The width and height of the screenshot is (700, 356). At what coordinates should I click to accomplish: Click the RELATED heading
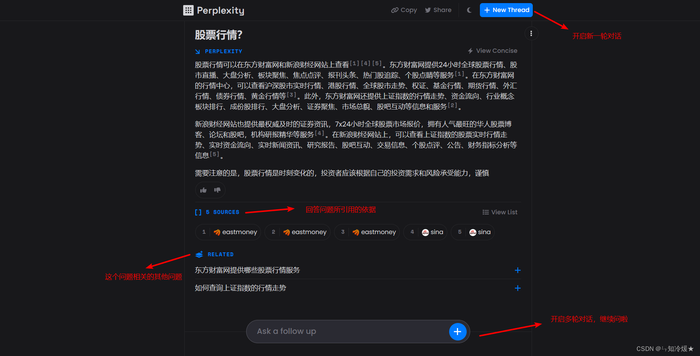tap(215, 254)
